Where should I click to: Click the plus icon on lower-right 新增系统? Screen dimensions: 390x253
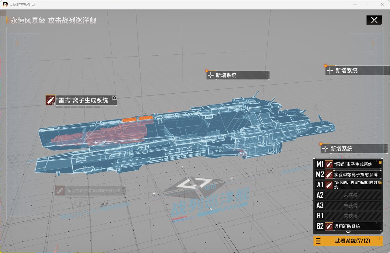(x=325, y=149)
